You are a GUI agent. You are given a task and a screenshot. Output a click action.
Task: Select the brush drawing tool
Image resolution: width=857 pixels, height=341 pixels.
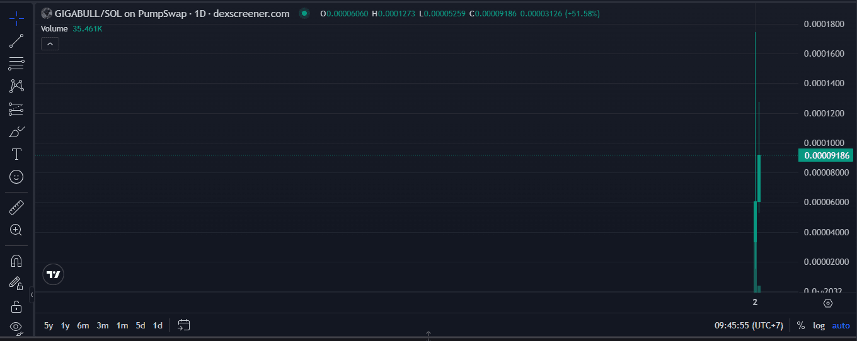tap(16, 131)
